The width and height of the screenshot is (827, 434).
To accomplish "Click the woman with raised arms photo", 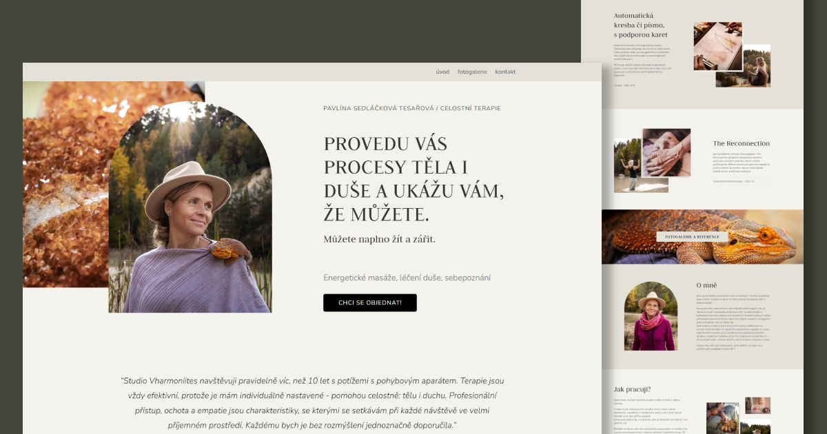I will 632,165.
